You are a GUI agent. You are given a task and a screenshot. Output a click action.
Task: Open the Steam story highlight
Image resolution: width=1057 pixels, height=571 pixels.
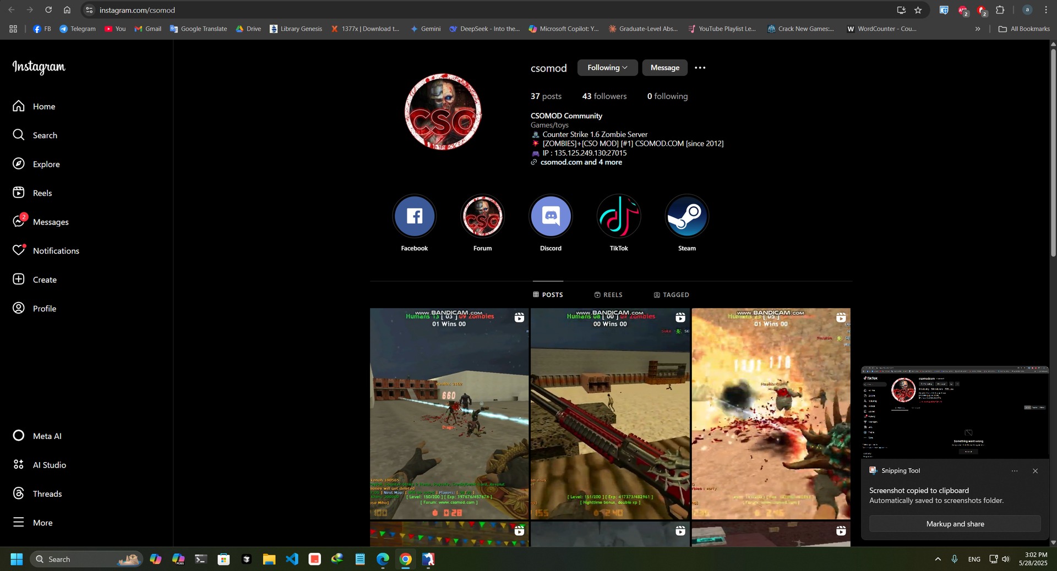tap(686, 216)
